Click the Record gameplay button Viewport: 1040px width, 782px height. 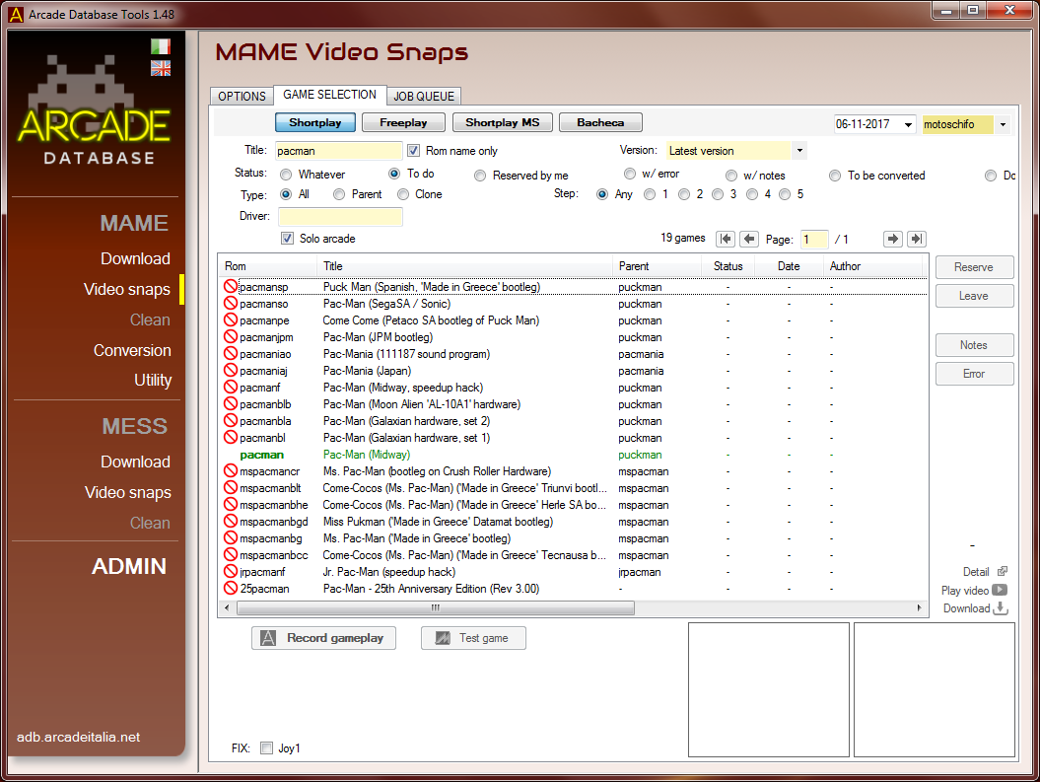coord(323,638)
